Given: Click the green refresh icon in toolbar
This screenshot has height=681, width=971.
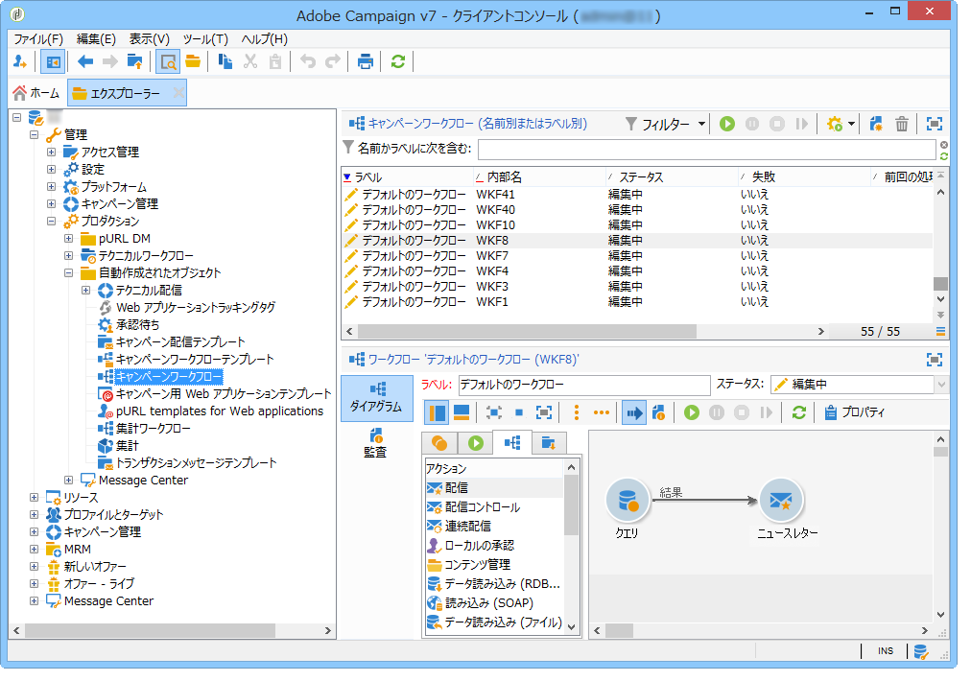Looking at the screenshot, I should pos(397,61).
